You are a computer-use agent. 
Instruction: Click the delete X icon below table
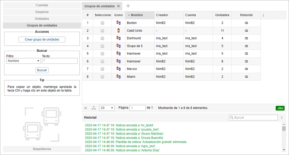tap(86, 108)
